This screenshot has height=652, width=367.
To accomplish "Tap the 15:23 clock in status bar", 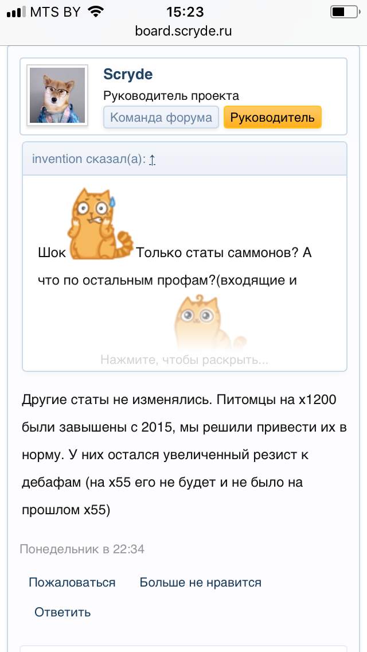I will pyautogui.click(x=183, y=11).
